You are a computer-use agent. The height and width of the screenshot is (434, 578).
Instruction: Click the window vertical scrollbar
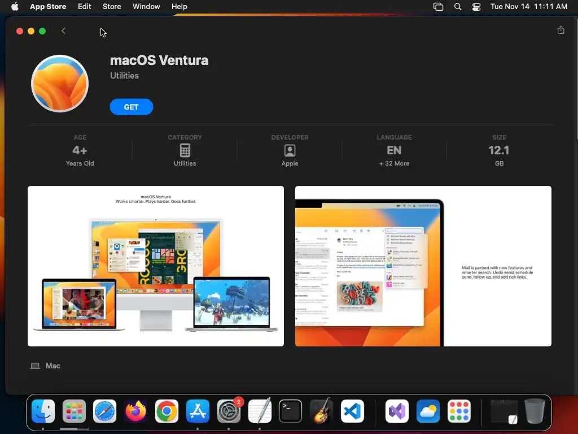click(576, 79)
